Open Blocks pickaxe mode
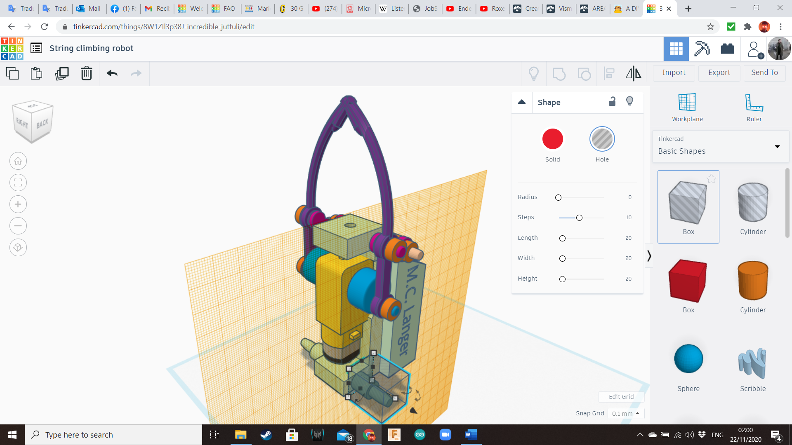792x445 pixels. click(x=702, y=49)
